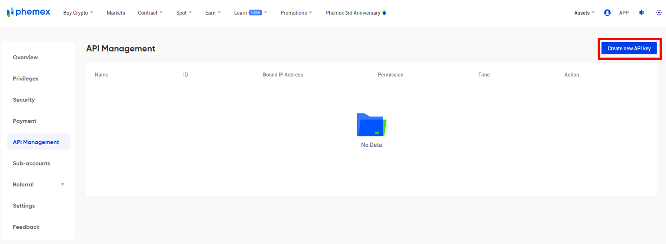
Task: Select Sub-accounts in the sidebar
Action: (x=31, y=163)
